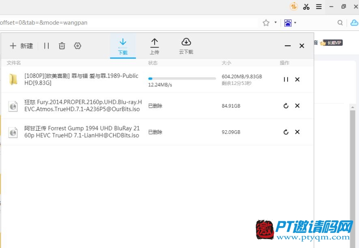Select the yellow folder icon of 罪与错
The height and width of the screenshot is (248, 359).
13,80
